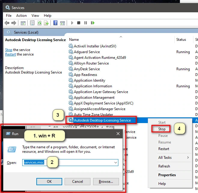Click the Restart Service toolbar icon
Viewport: 198px width, 193px height.
[93, 23]
